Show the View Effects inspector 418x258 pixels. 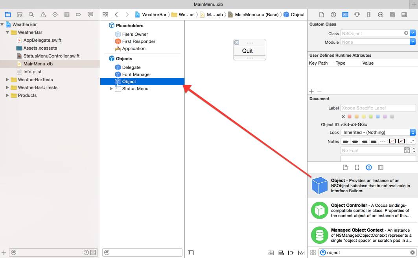point(404,15)
